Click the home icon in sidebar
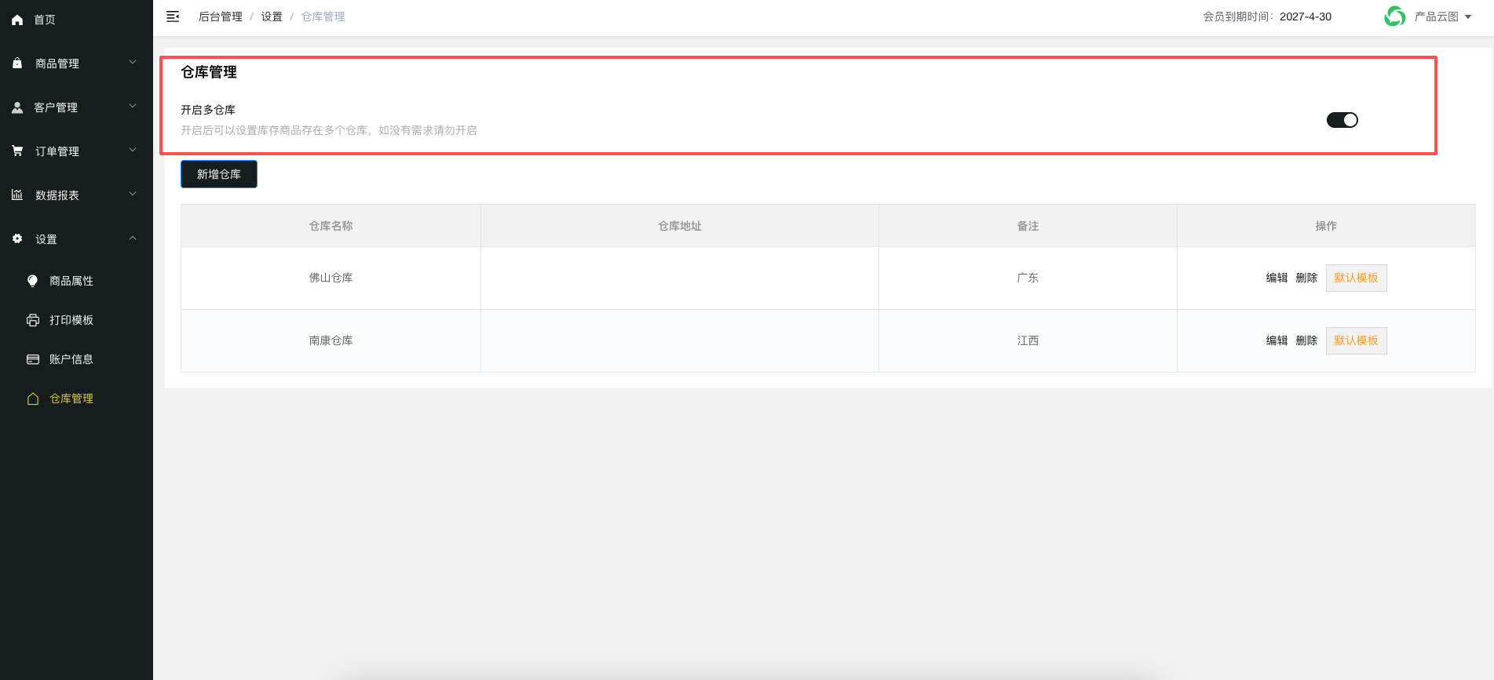 [17, 20]
